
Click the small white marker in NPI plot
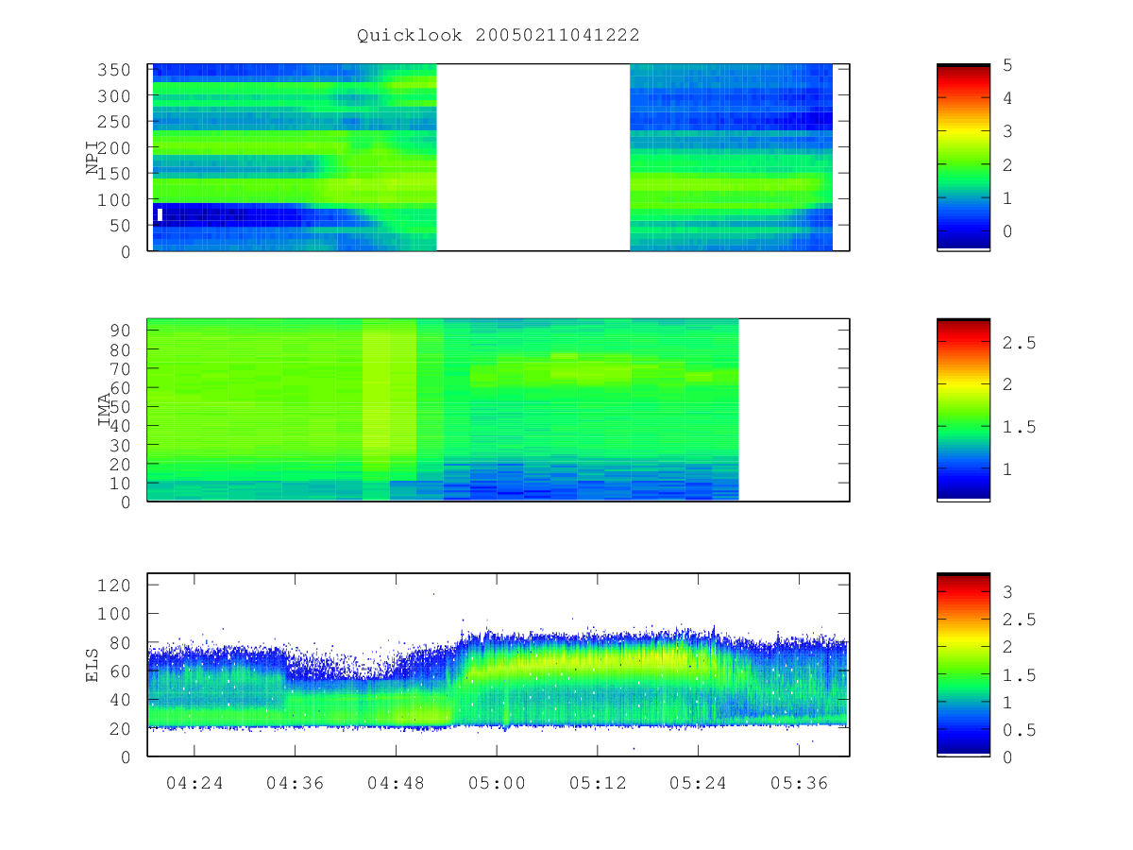[x=160, y=214]
